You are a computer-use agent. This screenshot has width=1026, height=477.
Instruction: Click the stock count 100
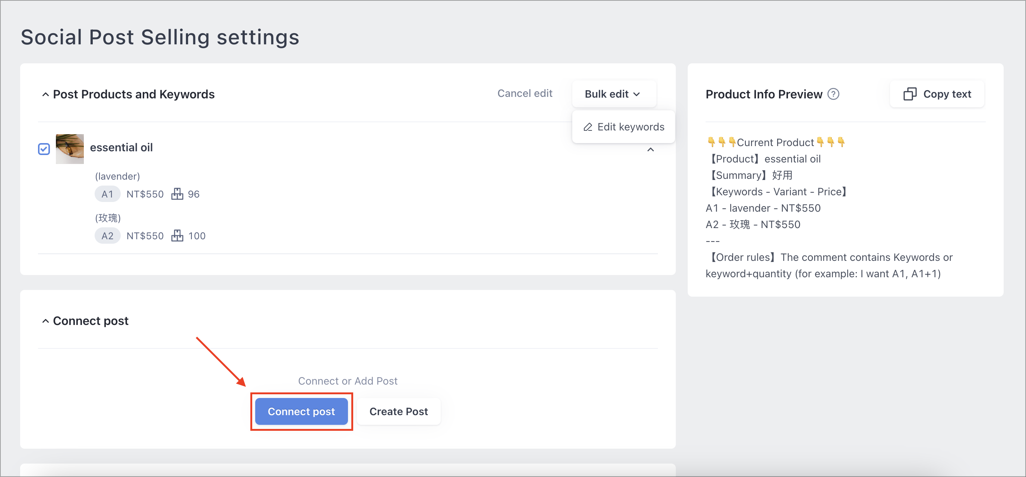point(197,236)
